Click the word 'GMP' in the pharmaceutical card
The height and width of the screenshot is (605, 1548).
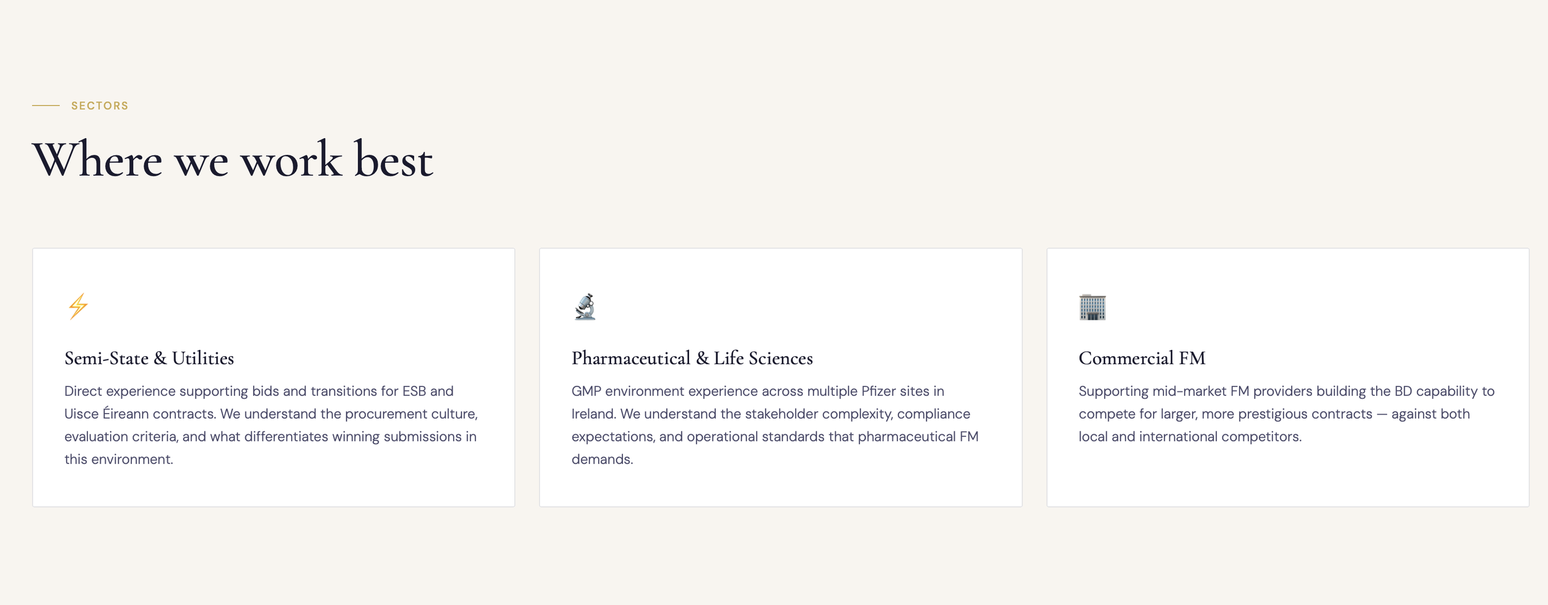point(586,391)
